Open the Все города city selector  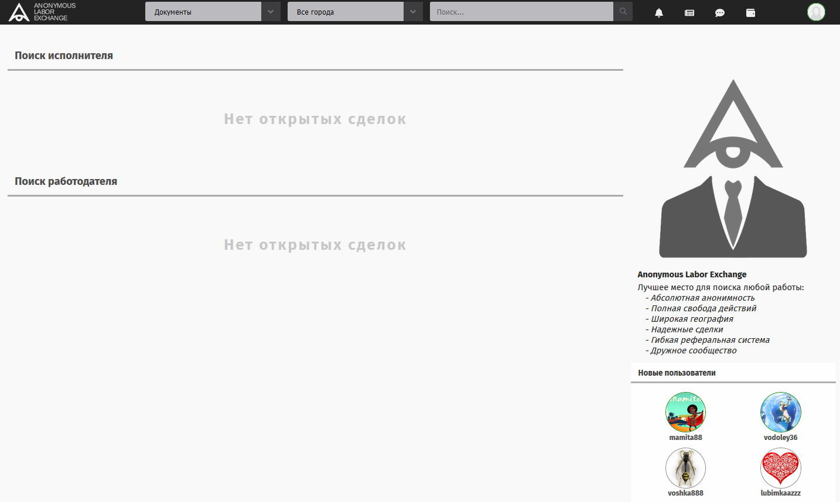tap(346, 12)
